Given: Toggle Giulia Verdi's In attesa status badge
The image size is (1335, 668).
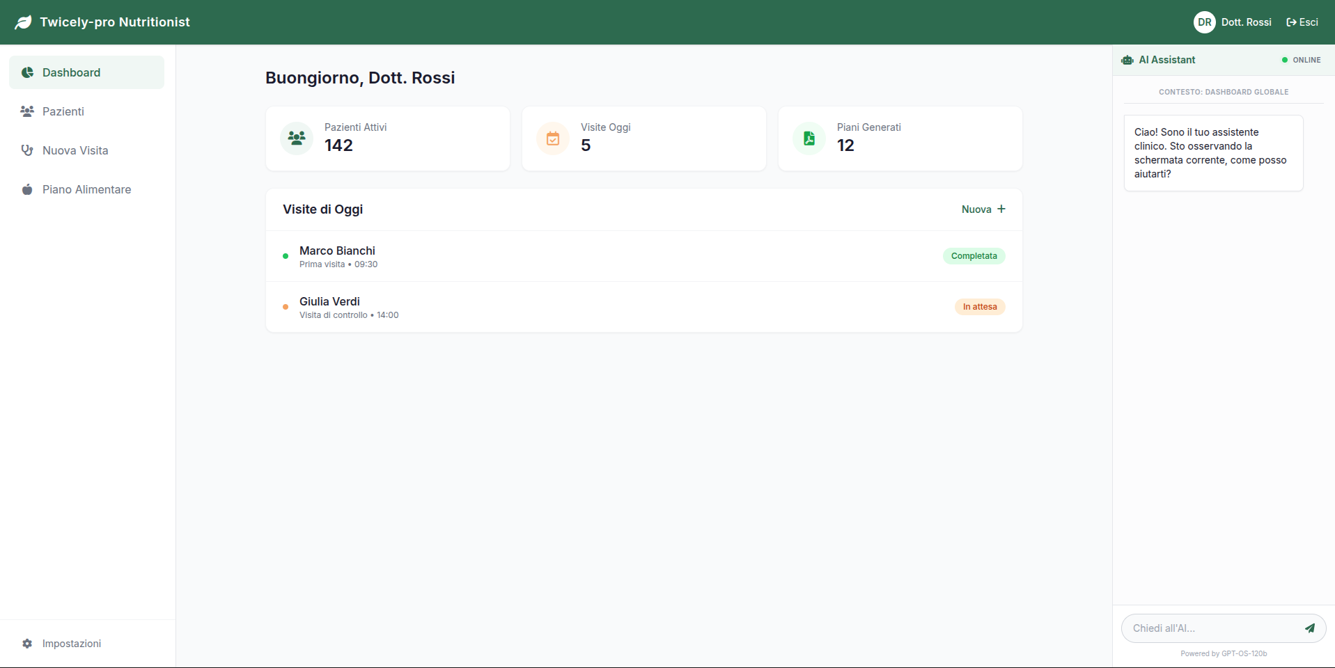Looking at the screenshot, I should (x=979, y=306).
